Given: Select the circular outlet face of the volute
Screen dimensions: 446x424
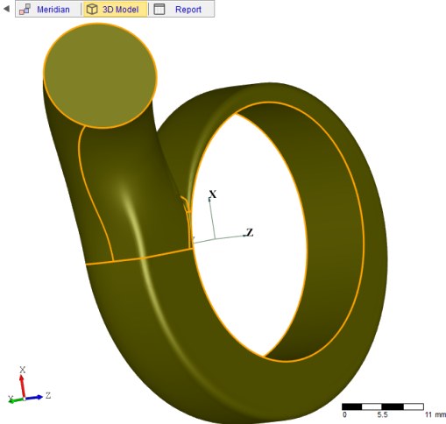Looking at the screenshot, I should click(100, 76).
